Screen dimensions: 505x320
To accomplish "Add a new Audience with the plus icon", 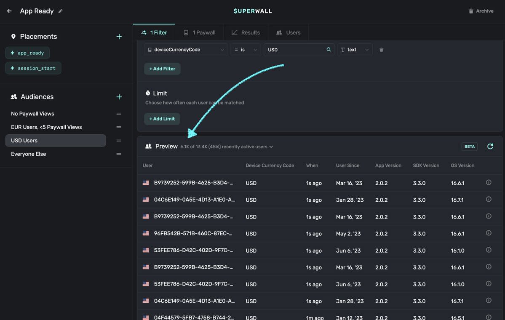I will [x=119, y=96].
